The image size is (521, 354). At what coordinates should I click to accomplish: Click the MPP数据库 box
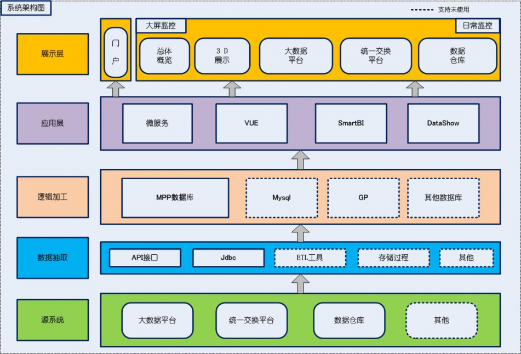click(x=175, y=198)
